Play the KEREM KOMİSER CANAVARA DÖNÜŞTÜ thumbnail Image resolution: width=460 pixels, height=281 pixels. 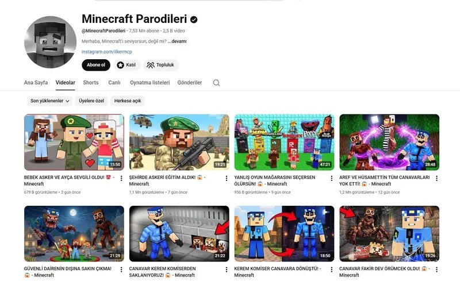[284, 233]
